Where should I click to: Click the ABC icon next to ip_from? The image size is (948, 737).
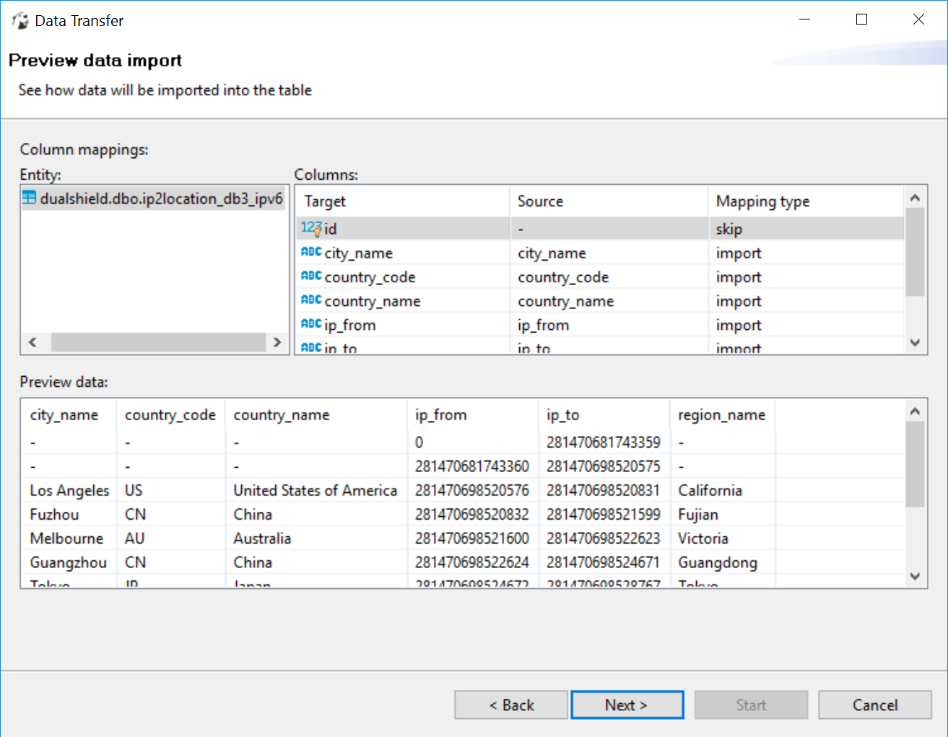311,325
